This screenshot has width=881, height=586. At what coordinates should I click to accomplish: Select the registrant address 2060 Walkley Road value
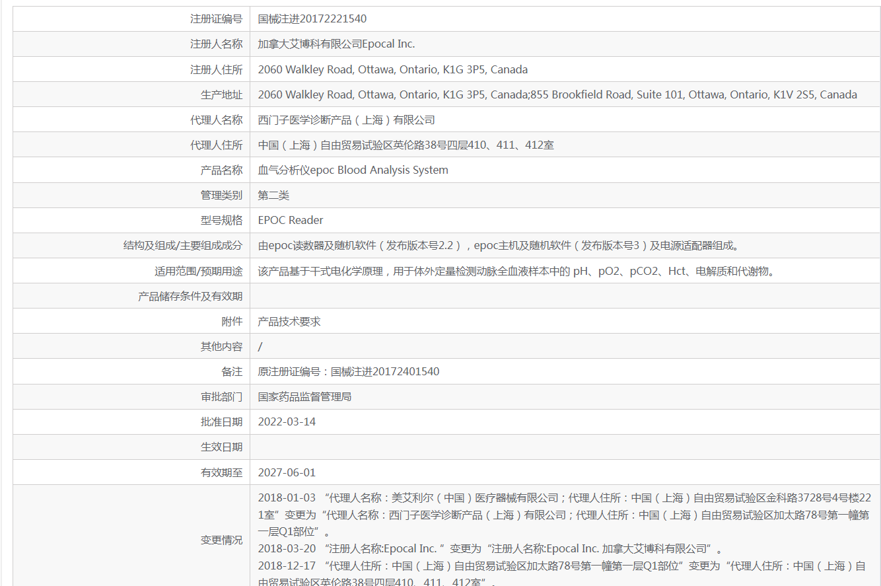point(393,69)
